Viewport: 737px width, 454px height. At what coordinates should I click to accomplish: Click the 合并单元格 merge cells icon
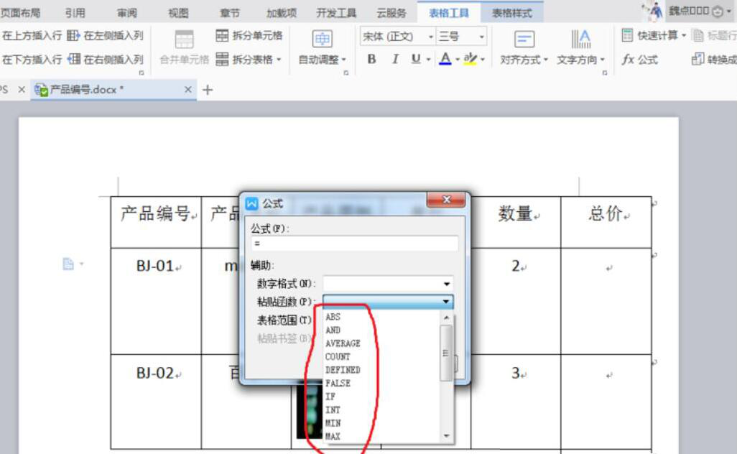tap(184, 40)
